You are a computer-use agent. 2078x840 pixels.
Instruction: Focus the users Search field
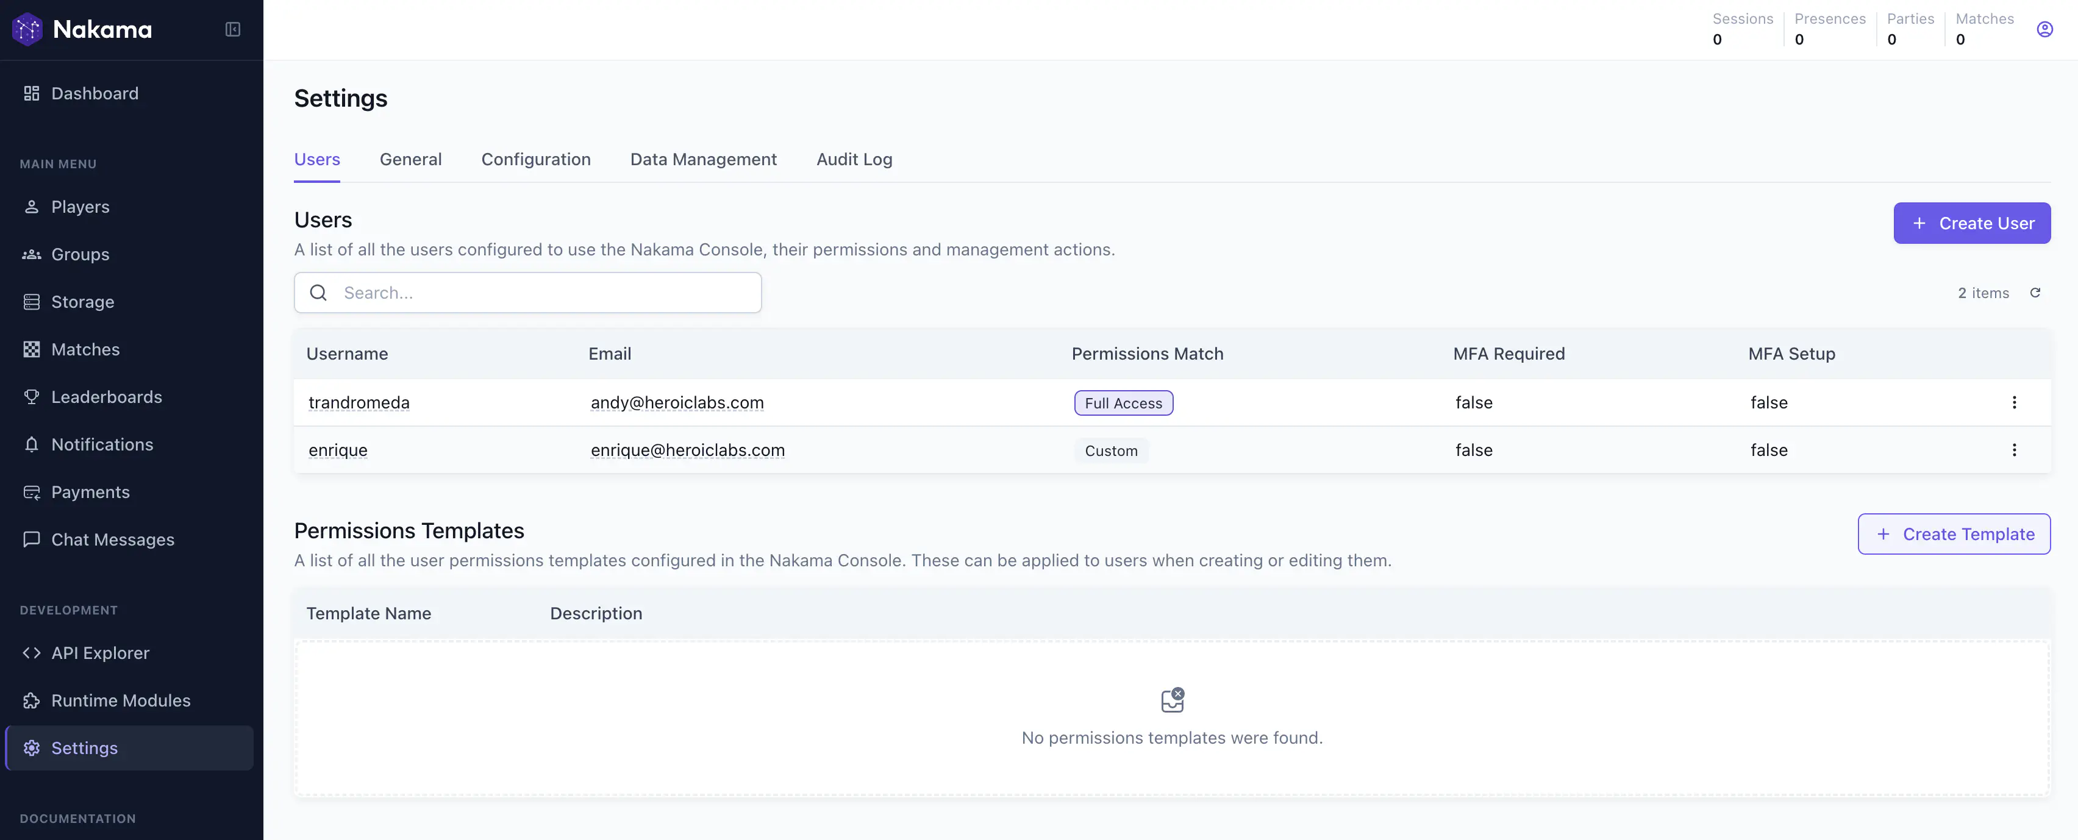tap(527, 293)
